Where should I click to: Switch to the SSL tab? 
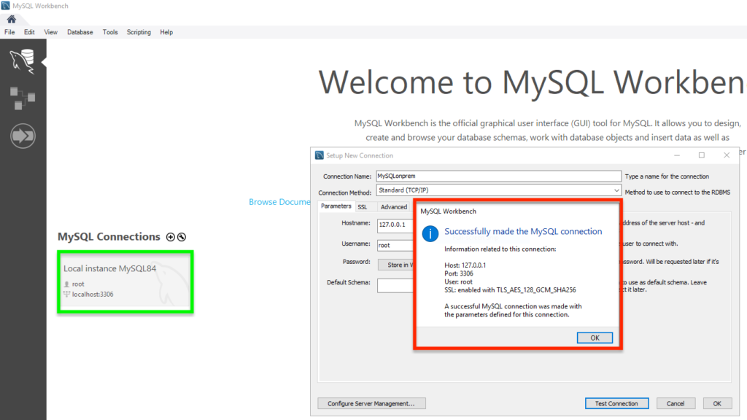click(363, 207)
